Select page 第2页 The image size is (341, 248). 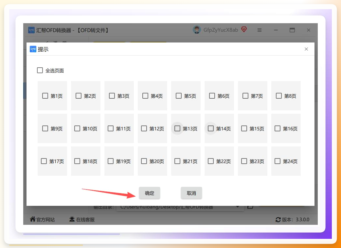pos(79,96)
